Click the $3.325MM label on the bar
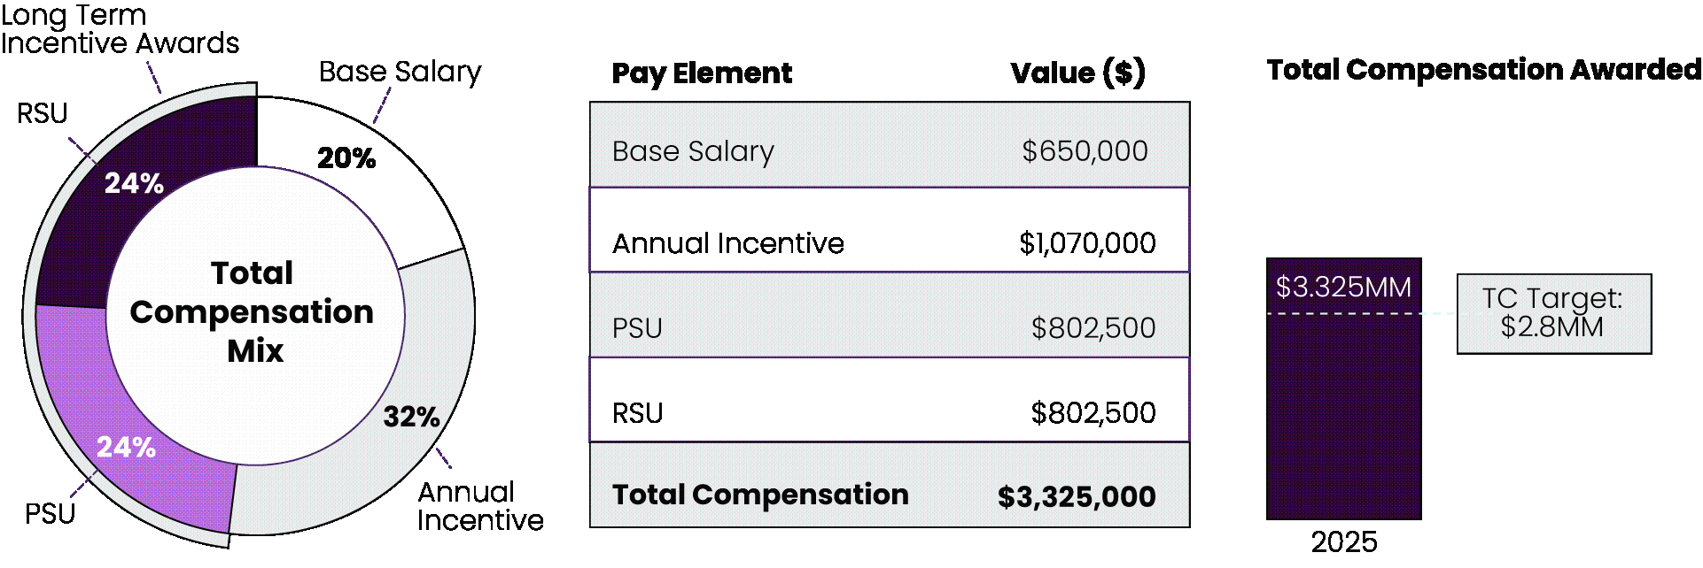The width and height of the screenshot is (1703, 568). (x=1343, y=287)
